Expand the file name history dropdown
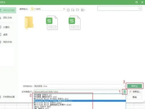The image size is (145, 109). [x=124, y=86]
